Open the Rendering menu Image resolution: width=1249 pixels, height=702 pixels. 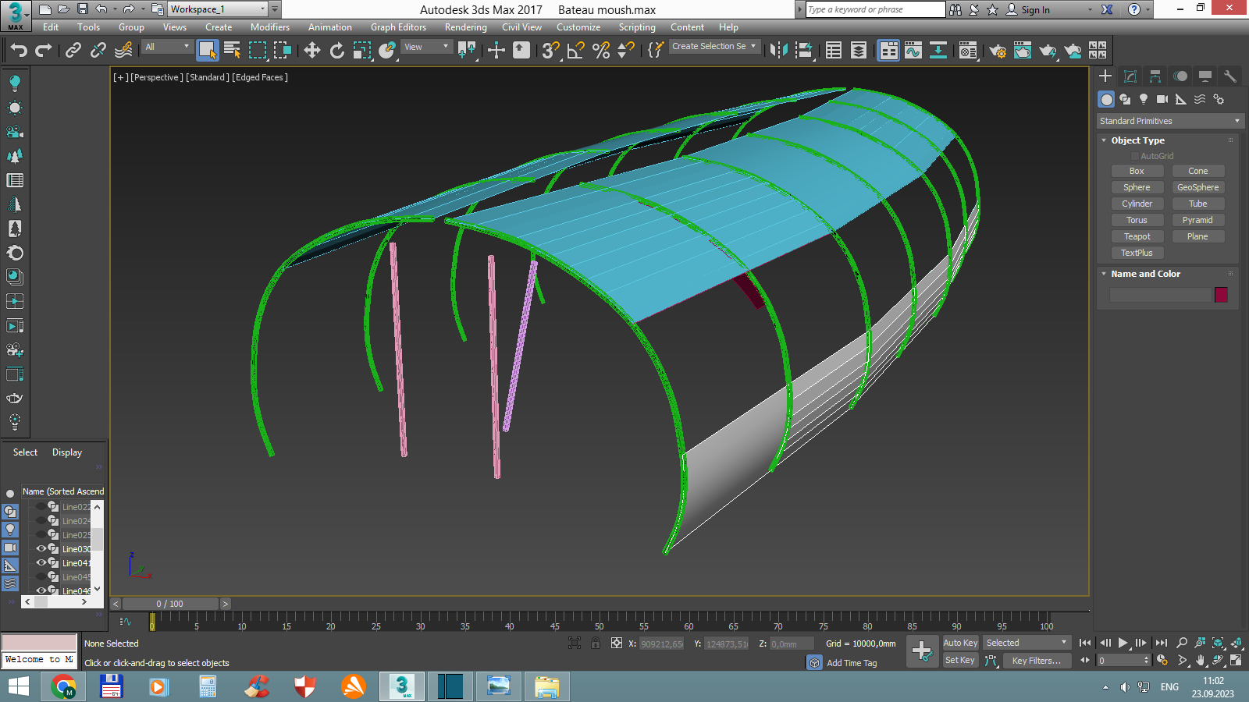465,27
